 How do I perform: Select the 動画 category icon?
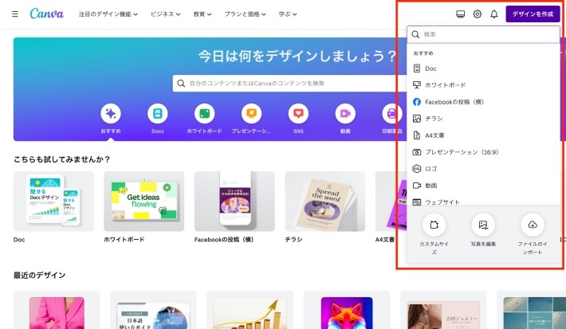[x=345, y=113]
